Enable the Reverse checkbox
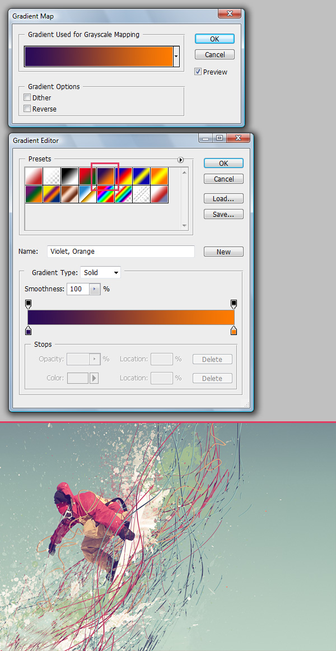Screen dimensions: 336x651 tap(27, 109)
